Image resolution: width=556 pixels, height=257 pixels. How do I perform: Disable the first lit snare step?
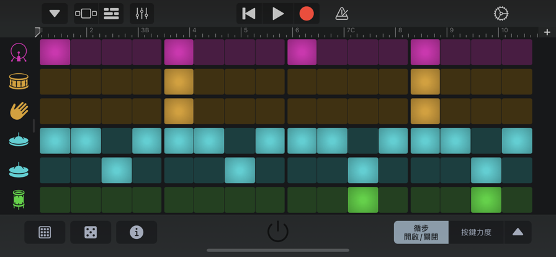179,82
